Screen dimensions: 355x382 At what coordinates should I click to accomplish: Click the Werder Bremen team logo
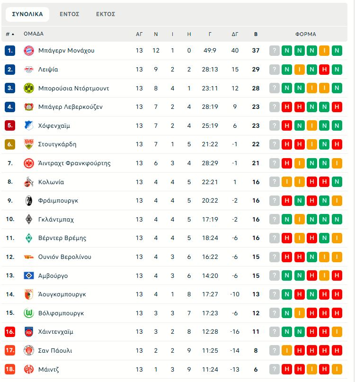(29, 238)
